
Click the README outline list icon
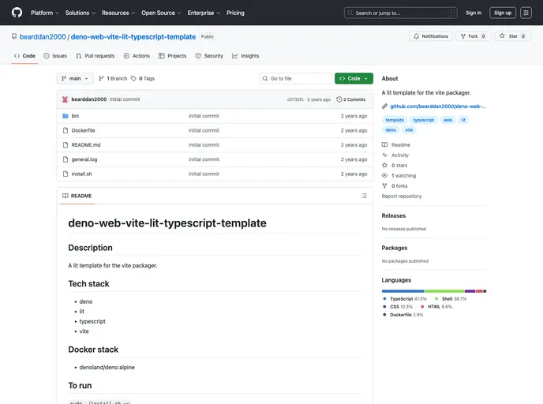pos(364,196)
